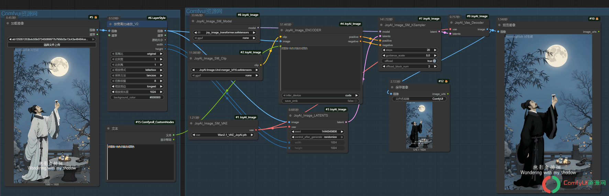Click the #10 fox badge on 预览图像
Viewport: 609px width, 196px height.
pos(594,19)
